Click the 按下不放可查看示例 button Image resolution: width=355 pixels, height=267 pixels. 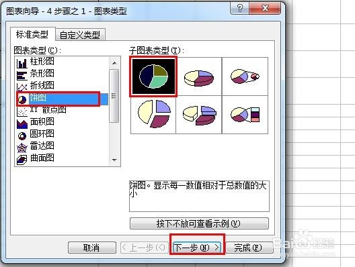click(x=199, y=223)
